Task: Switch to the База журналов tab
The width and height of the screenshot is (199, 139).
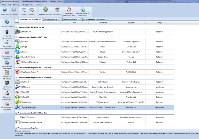Action: (x=51, y=19)
